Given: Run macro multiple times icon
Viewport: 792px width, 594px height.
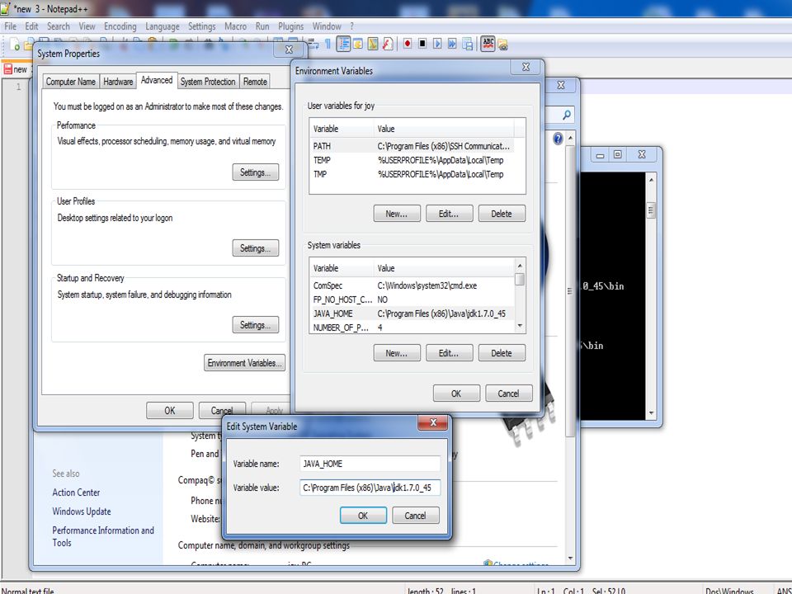Looking at the screenshot, I should tap(451, 44).
